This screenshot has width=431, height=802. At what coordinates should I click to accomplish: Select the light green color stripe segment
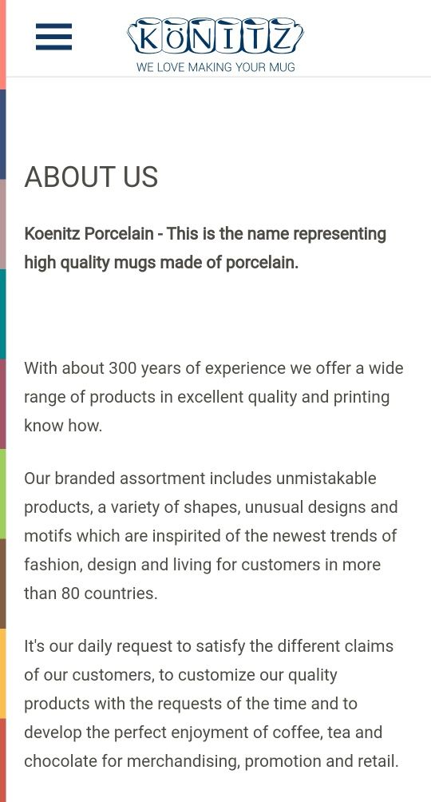coord(2,494)
